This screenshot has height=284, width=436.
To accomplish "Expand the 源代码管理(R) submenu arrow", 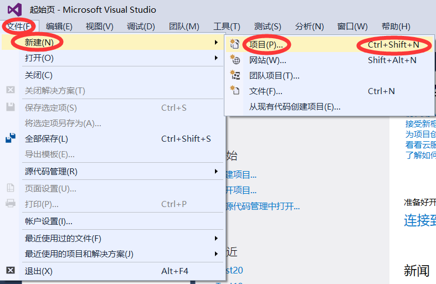I will coord(216,171).
